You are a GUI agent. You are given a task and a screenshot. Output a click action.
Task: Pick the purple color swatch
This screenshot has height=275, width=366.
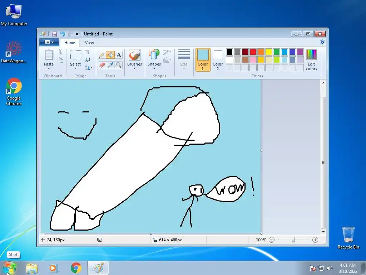coord(300,52)
